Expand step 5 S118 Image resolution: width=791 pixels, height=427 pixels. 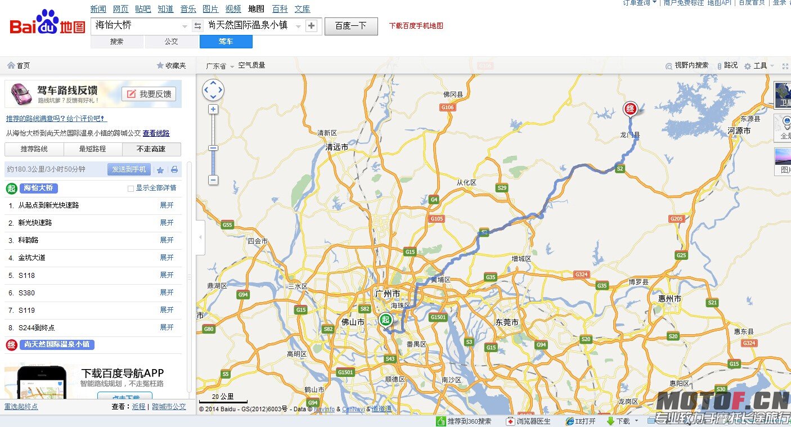(x=167, y=275)
